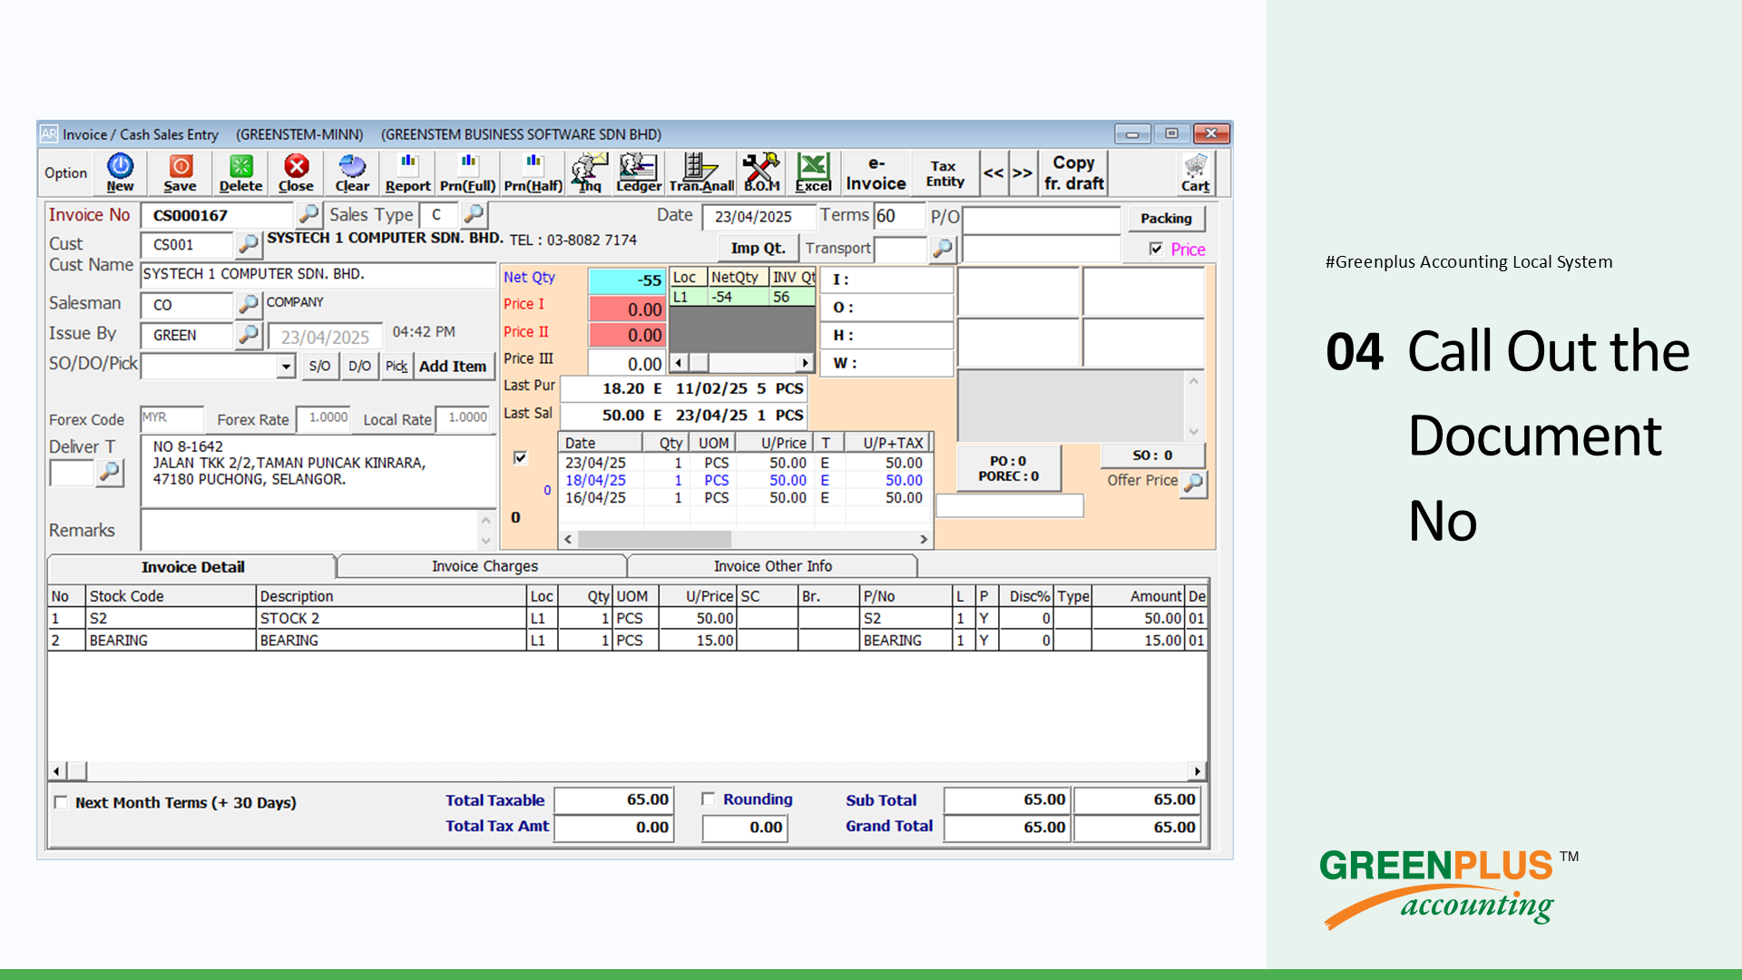This screenshot has width=1742, height=980.
Task: Select the S2 stock code cell
Action: point(171,618)
